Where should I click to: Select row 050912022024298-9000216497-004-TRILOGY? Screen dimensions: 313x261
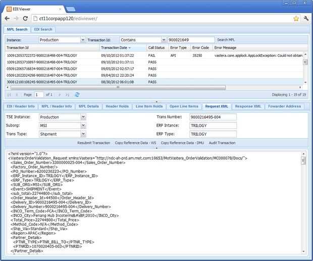pyautogui.click(x=153, y=75)
